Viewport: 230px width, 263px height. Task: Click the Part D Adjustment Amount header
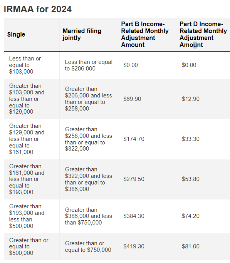tap(203, 34)
